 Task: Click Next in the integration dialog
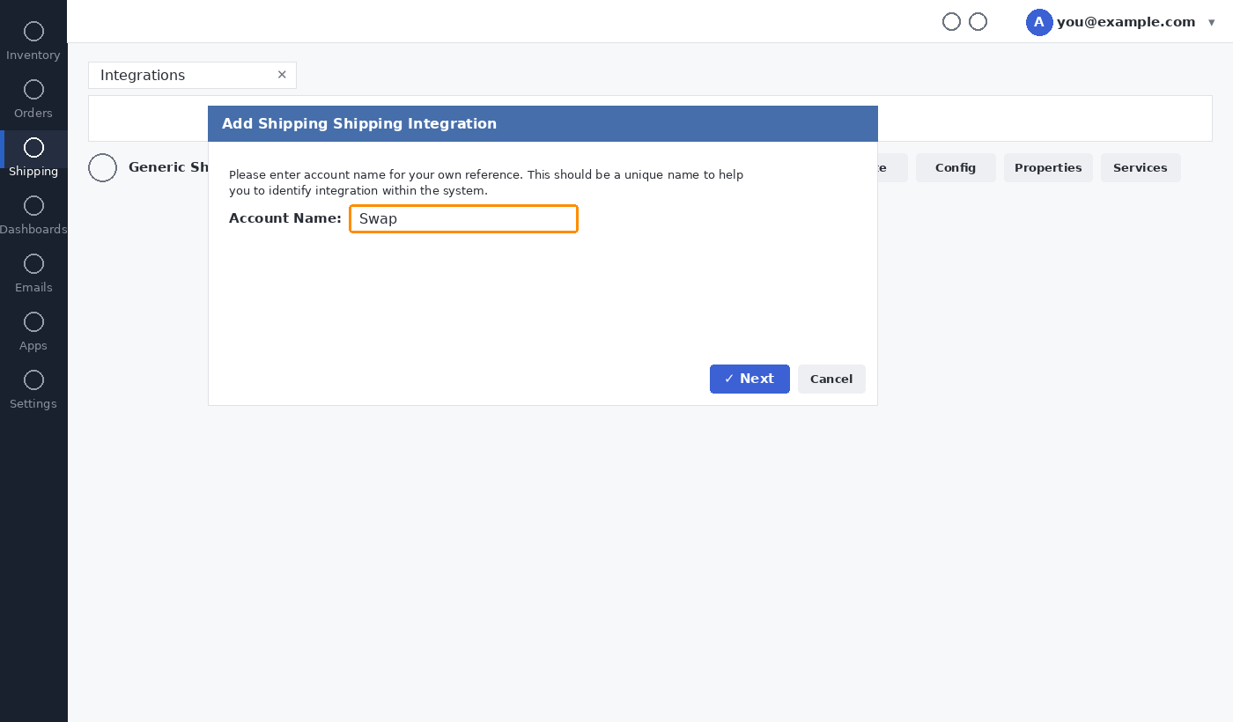(749, 379)
